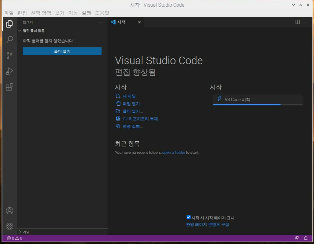This screenshot has height=244, width=314.
Task: Minimize window with title bar down arrow
Action: coord(293,5)
